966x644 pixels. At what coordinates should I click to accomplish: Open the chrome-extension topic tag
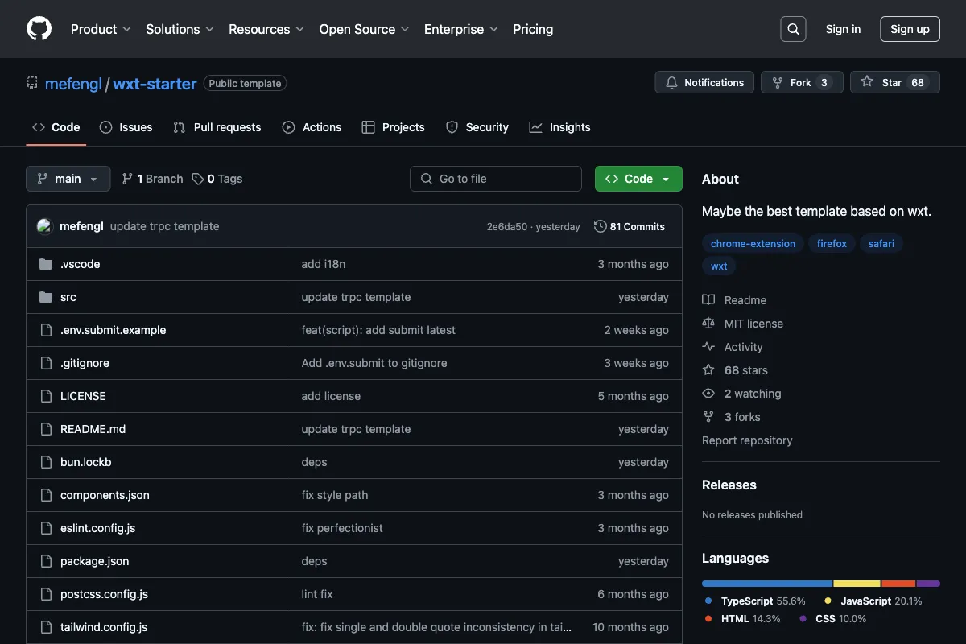click(x=753, y=243)
